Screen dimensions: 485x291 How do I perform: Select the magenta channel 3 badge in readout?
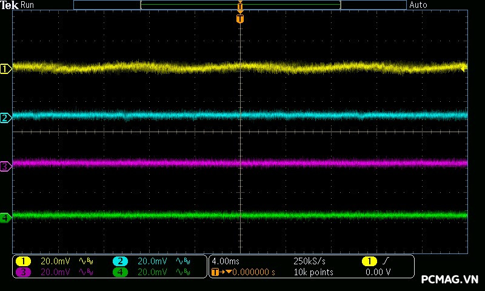click(23, 272)
